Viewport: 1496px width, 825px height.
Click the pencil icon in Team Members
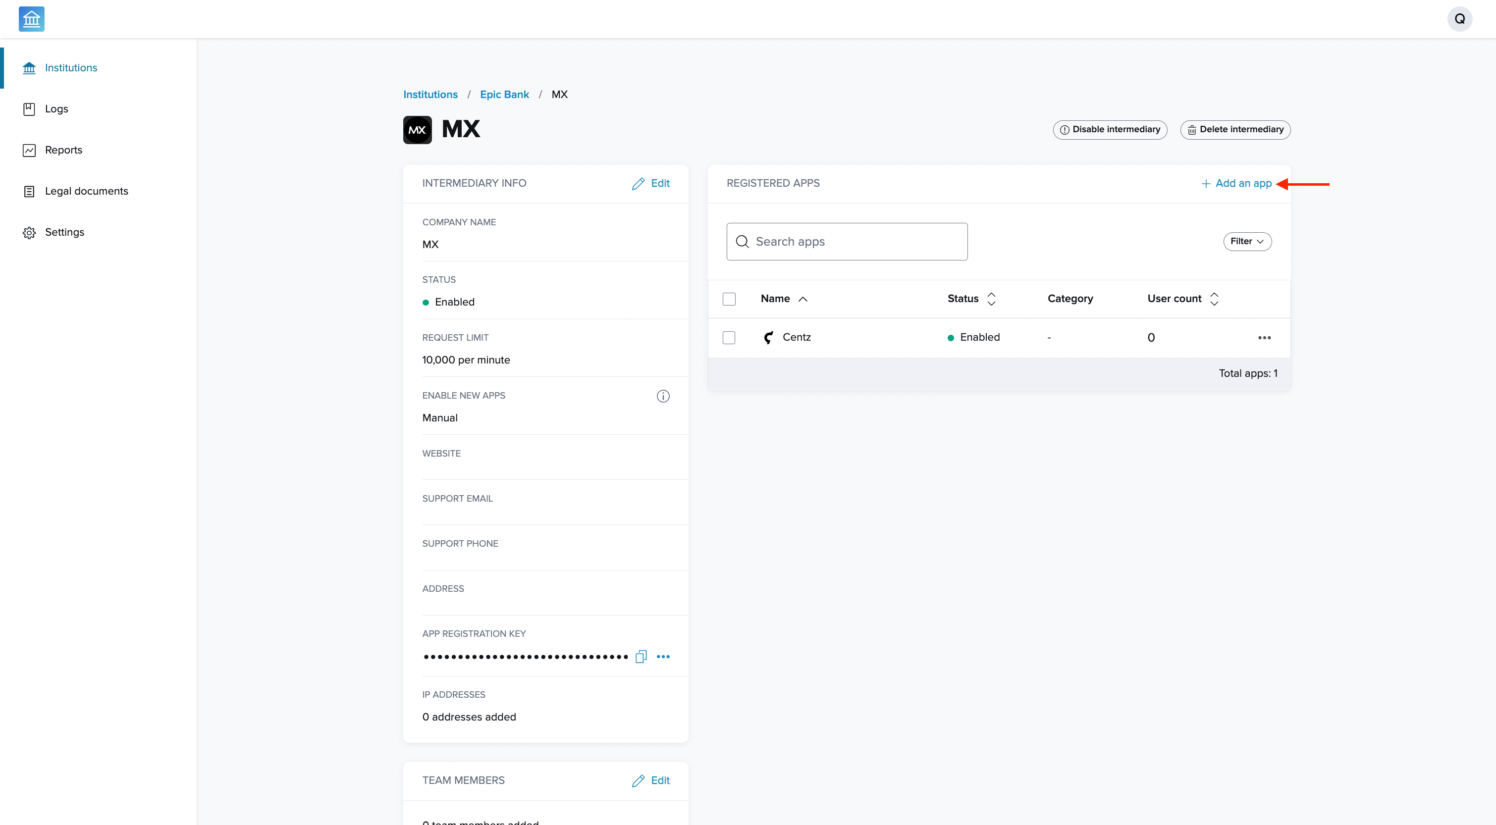(638, 781)
